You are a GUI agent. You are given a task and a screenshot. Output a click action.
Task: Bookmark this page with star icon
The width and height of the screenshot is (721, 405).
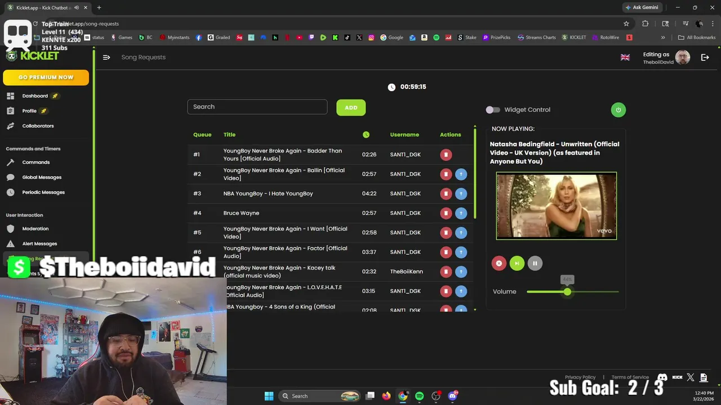[626, 24]
